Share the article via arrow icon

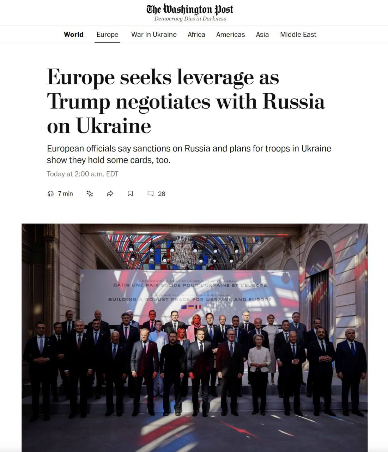click(110, 194)
